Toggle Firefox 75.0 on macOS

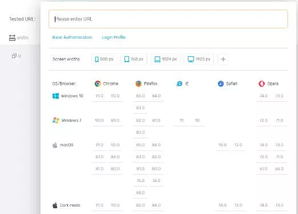pos(140,180)
